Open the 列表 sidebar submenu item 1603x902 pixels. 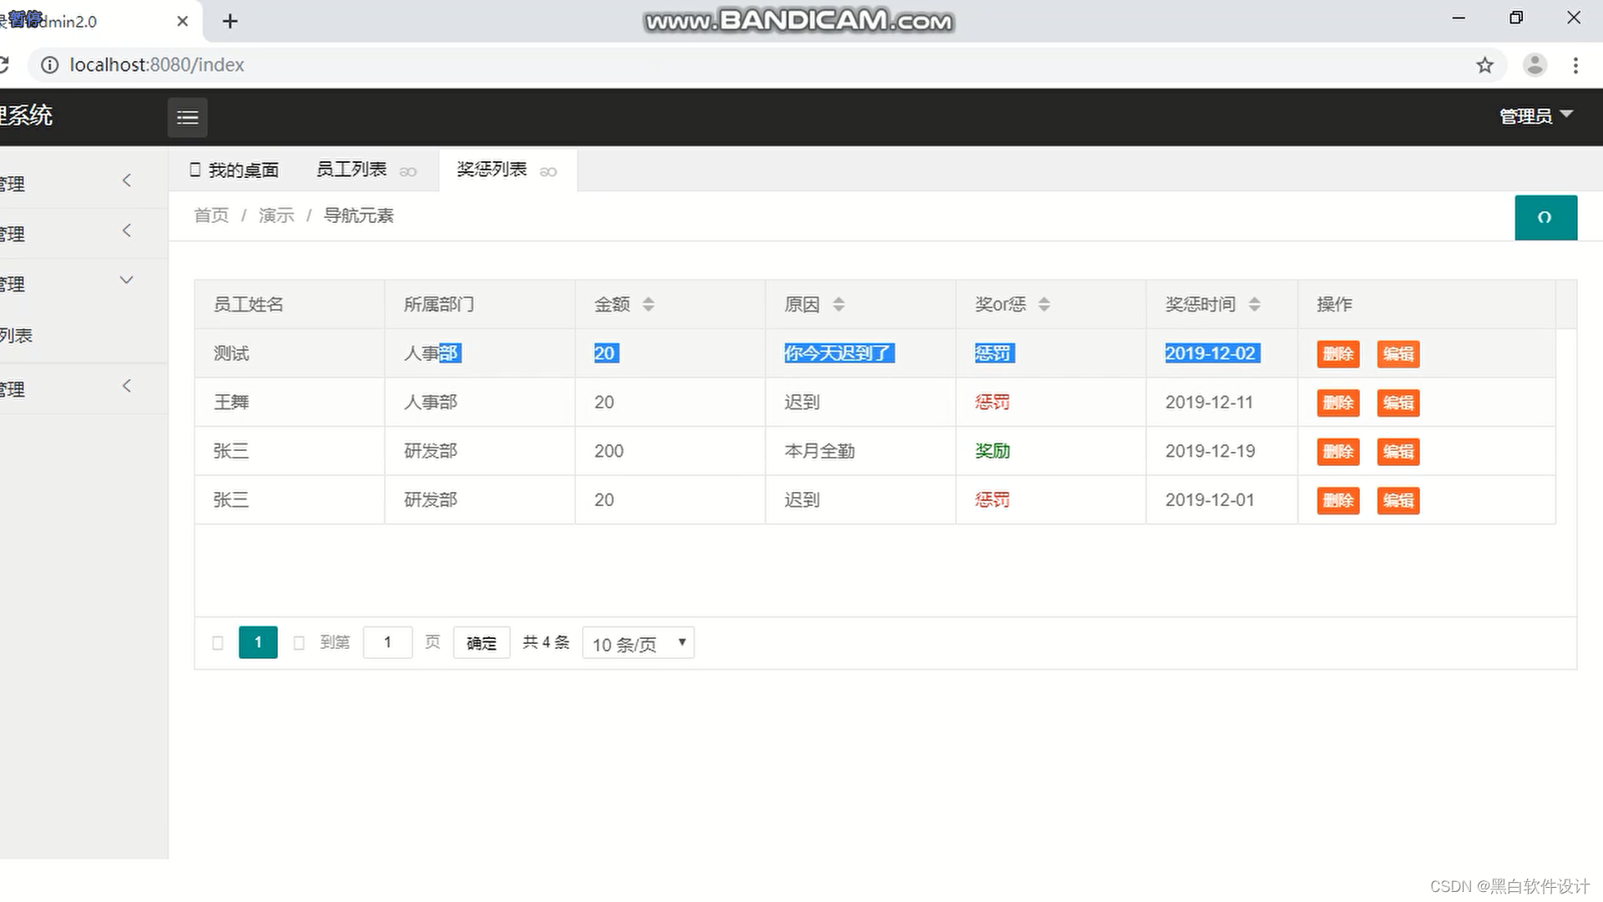pos(16,336)
